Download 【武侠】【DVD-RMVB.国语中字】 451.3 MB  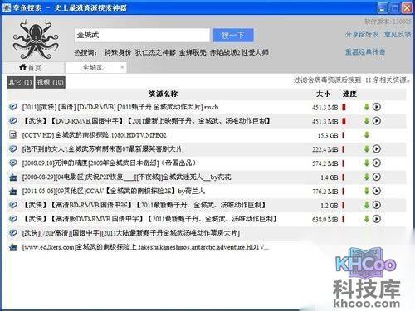pyautogui.click(x=367, y=121)
